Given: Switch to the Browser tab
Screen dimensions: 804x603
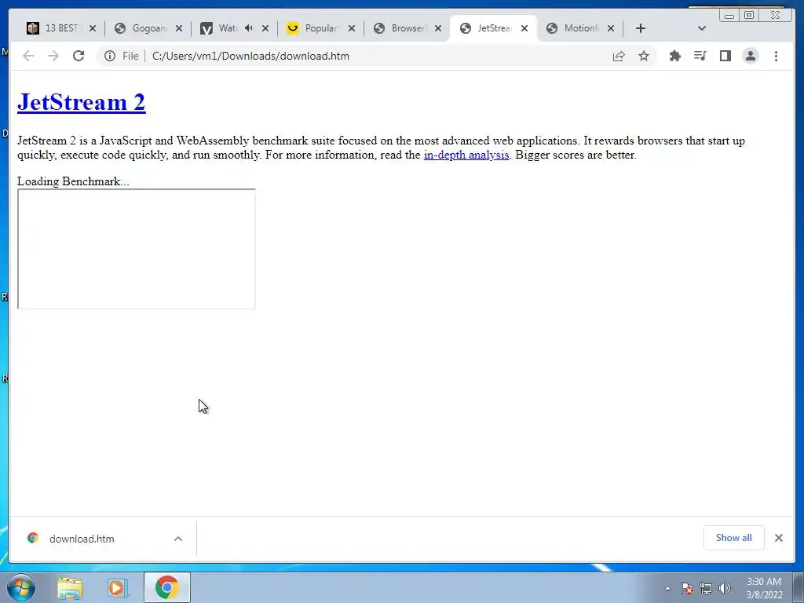Looking at the screenshot, I should tap(401, 28).
